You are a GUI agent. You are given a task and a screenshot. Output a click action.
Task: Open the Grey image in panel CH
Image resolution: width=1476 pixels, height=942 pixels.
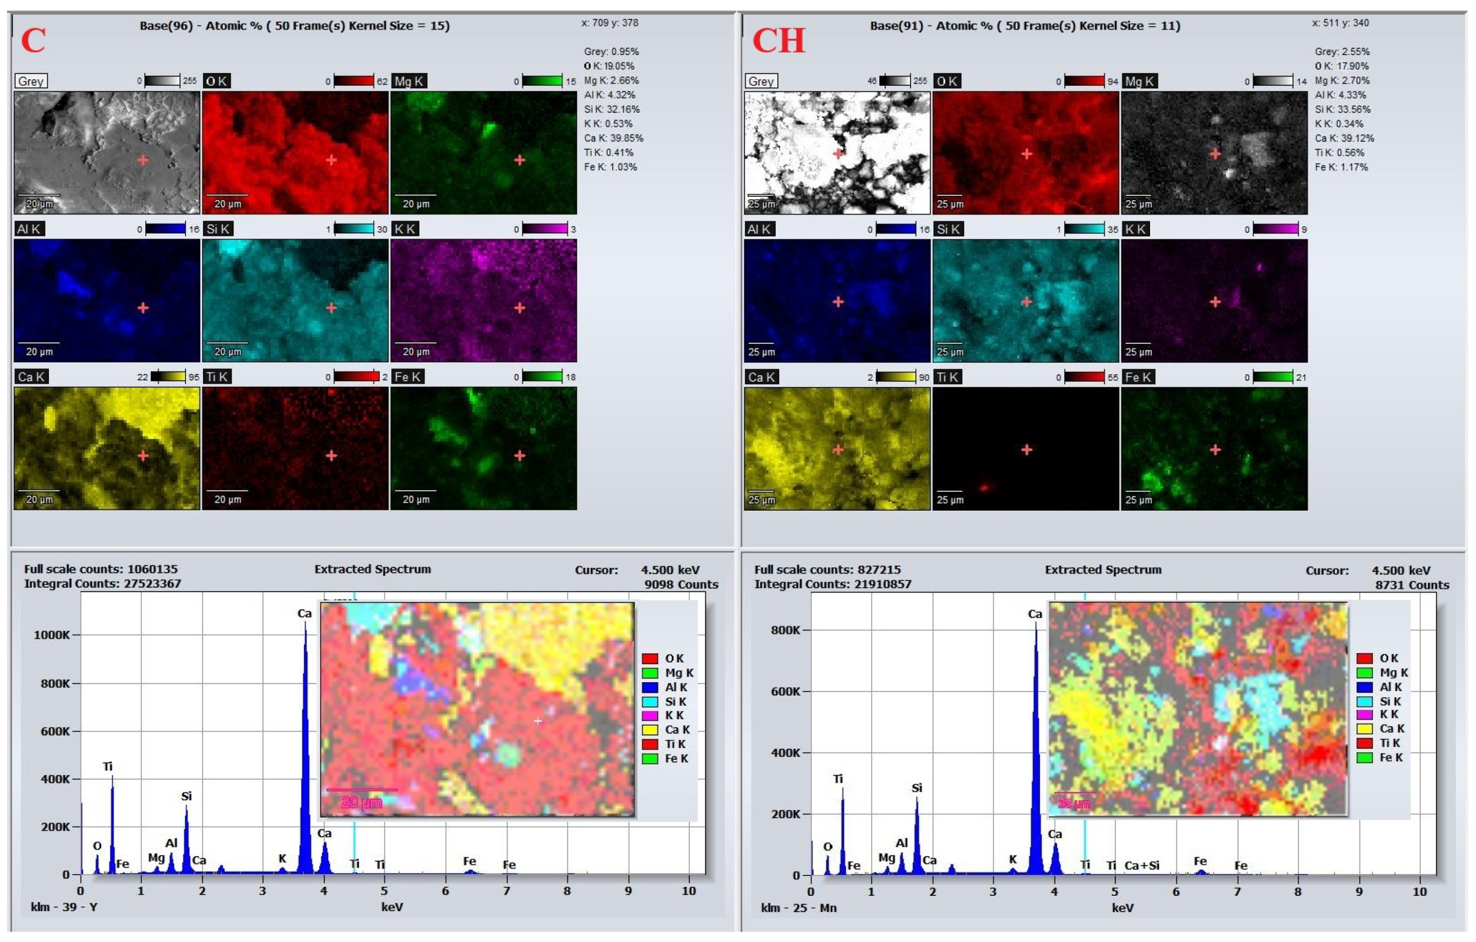tap(837, 152)
